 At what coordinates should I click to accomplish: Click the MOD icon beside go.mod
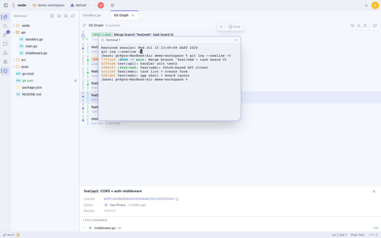(18, 74)
